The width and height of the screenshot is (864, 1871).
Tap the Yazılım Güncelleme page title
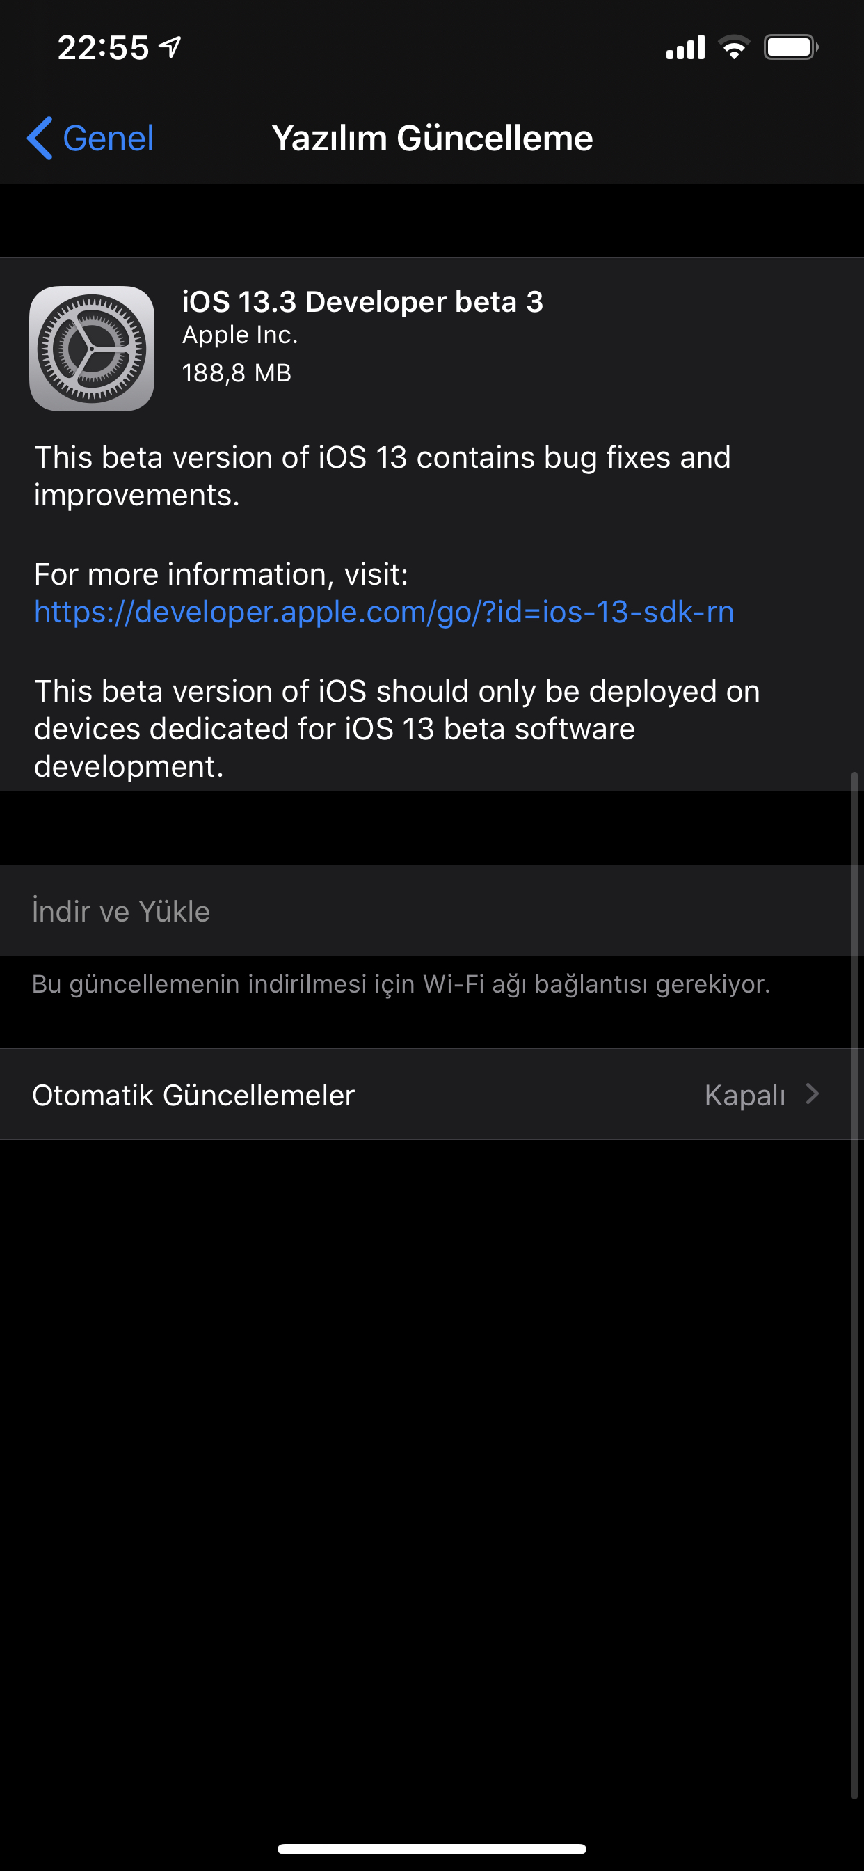tap(432, 138)
